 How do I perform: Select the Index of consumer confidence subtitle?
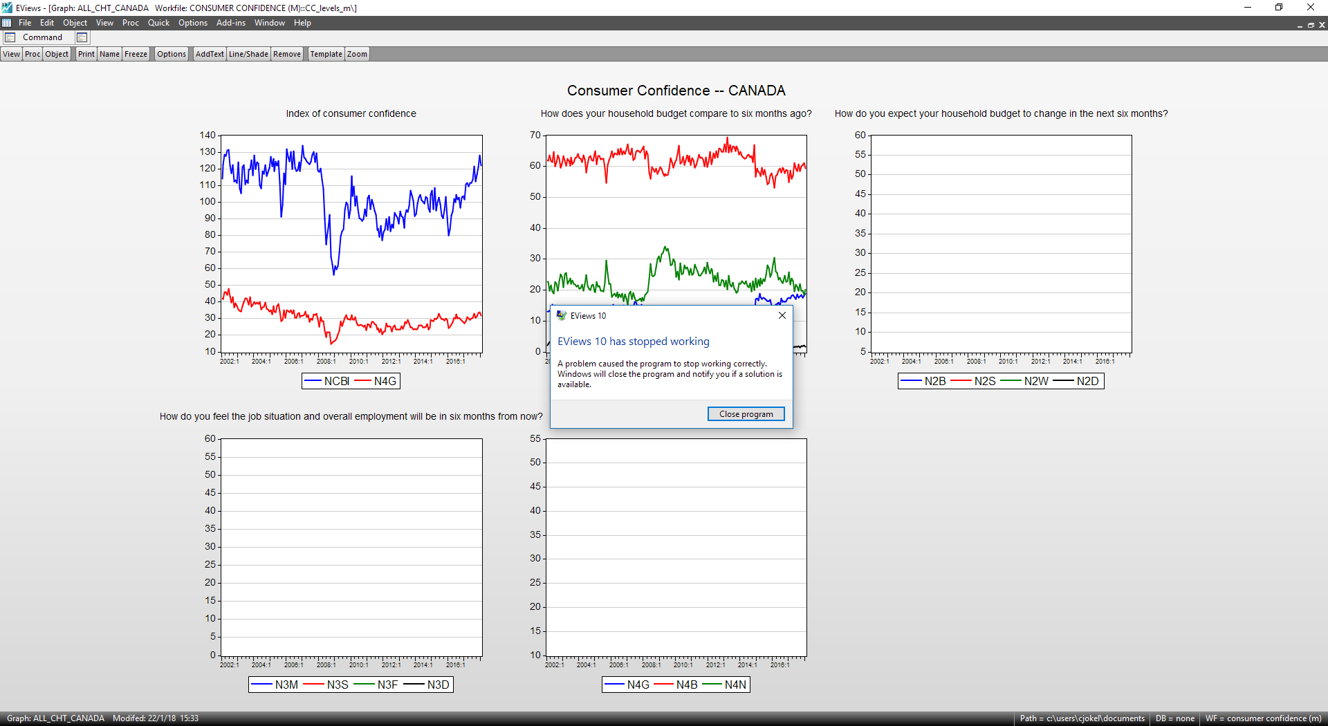tap(351, 113)
